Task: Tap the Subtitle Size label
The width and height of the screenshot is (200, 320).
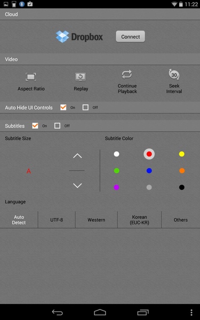Action: 18,138
